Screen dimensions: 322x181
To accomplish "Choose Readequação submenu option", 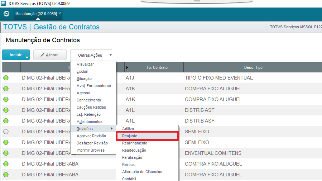I will pyautogui.click(x=147, y=151).
